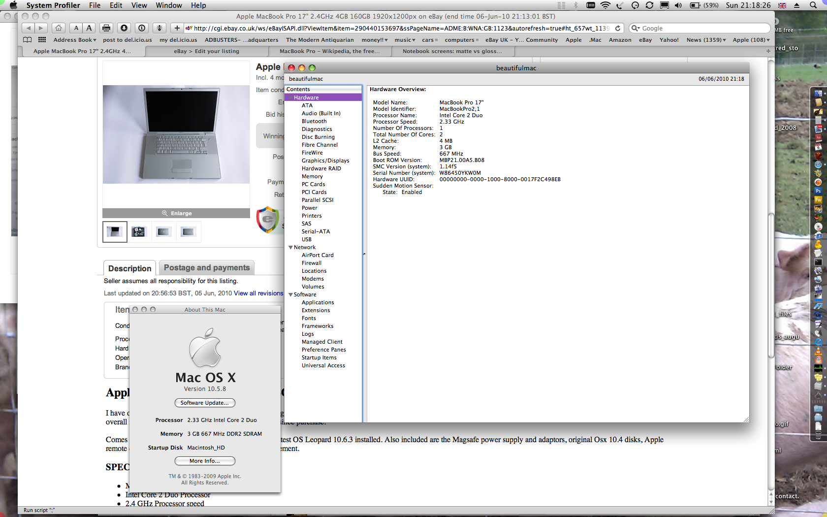Image resolution: width=827 pixels, height=517 pixels.
Task: Open post to del.icio.us bookmark
Action: [x=127, y=40]
